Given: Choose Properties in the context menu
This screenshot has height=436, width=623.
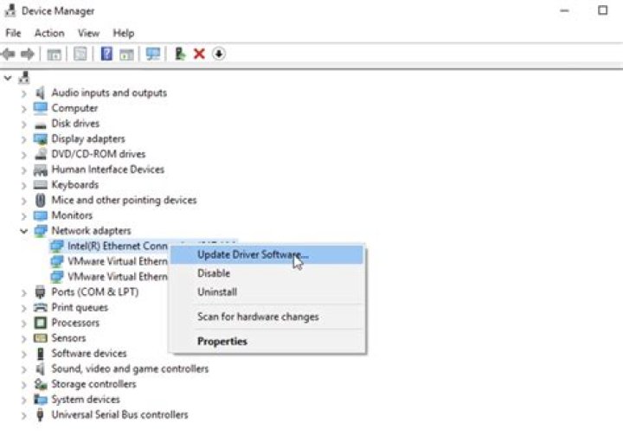Looking at the screenshot, I should 222,342.
